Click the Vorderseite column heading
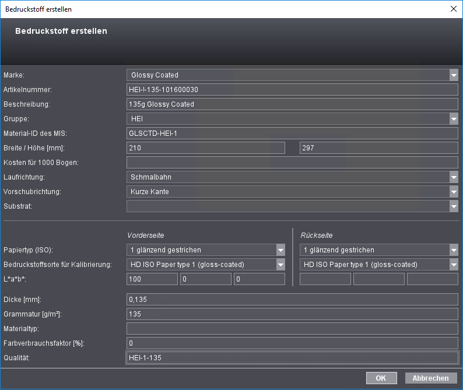Screen dimensions: 463x390 coord(146,236)
